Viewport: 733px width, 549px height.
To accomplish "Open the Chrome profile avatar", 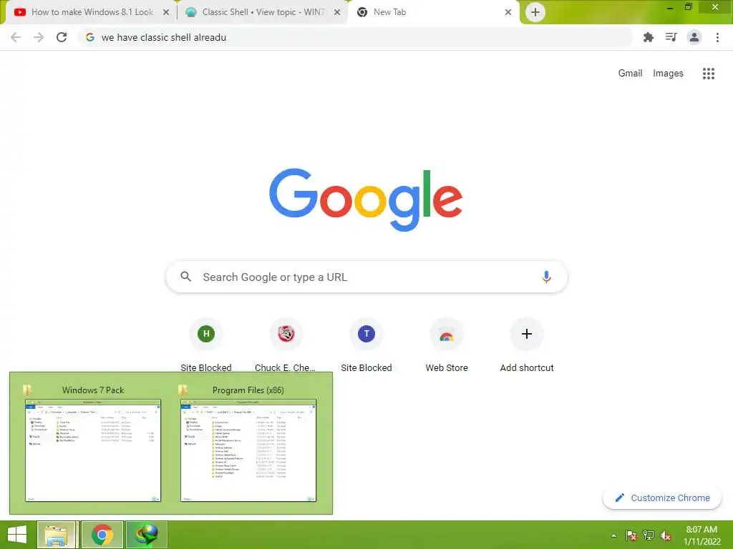I will point(694,37).
